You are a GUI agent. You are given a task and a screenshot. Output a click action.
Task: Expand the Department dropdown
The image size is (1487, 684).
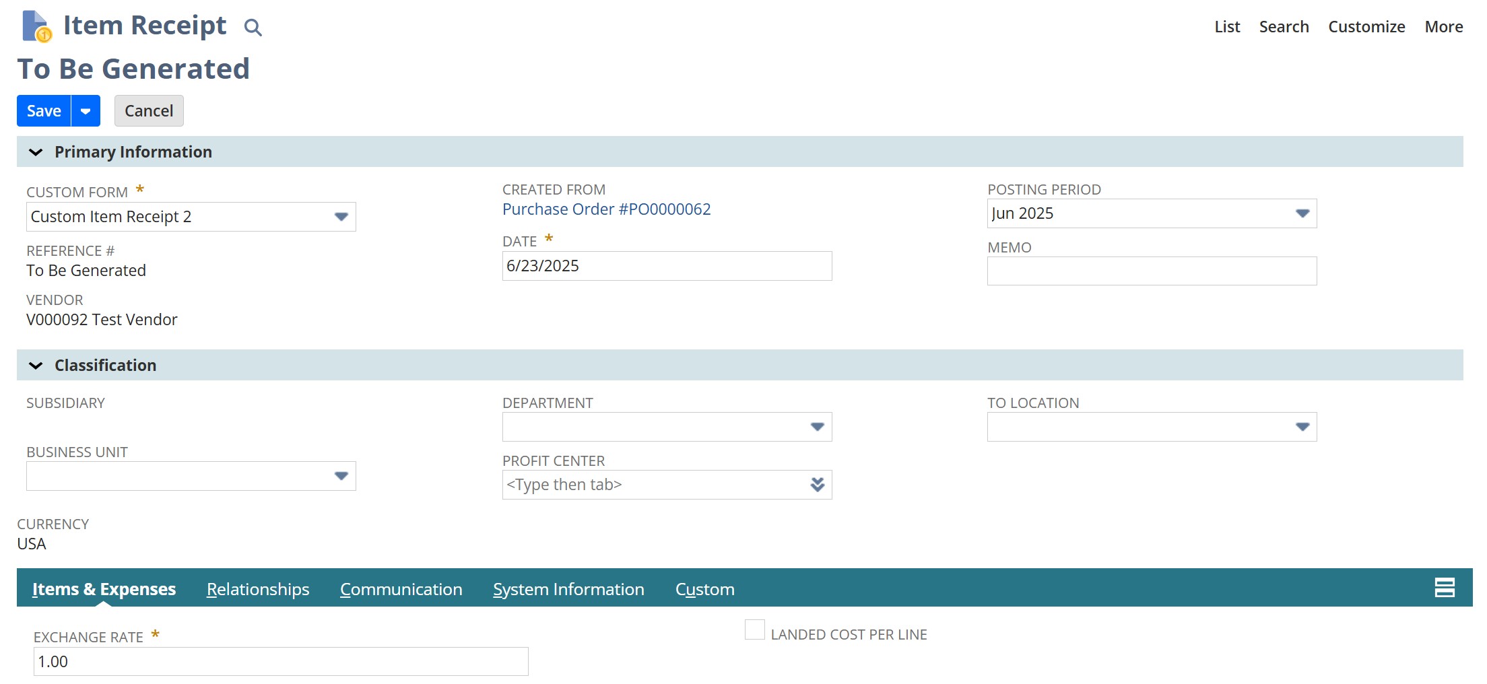coord(817,427)
